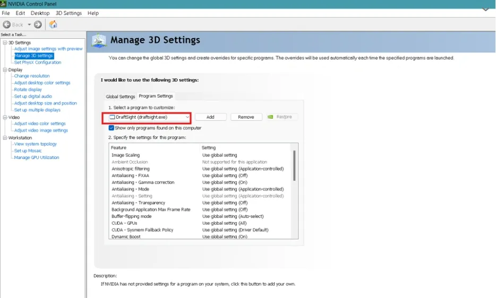Collapse the Display tree node

coord(5,69)
